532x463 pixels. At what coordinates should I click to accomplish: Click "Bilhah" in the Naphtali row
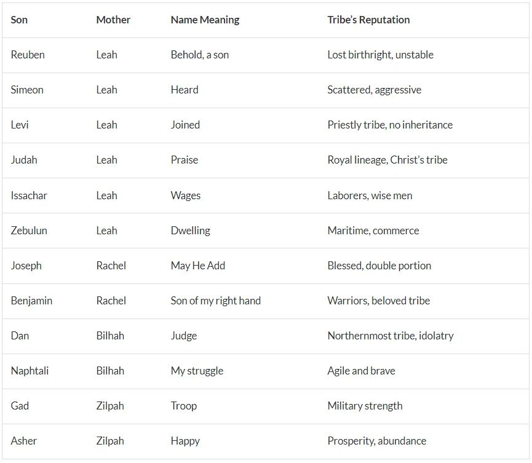point(110,371)
